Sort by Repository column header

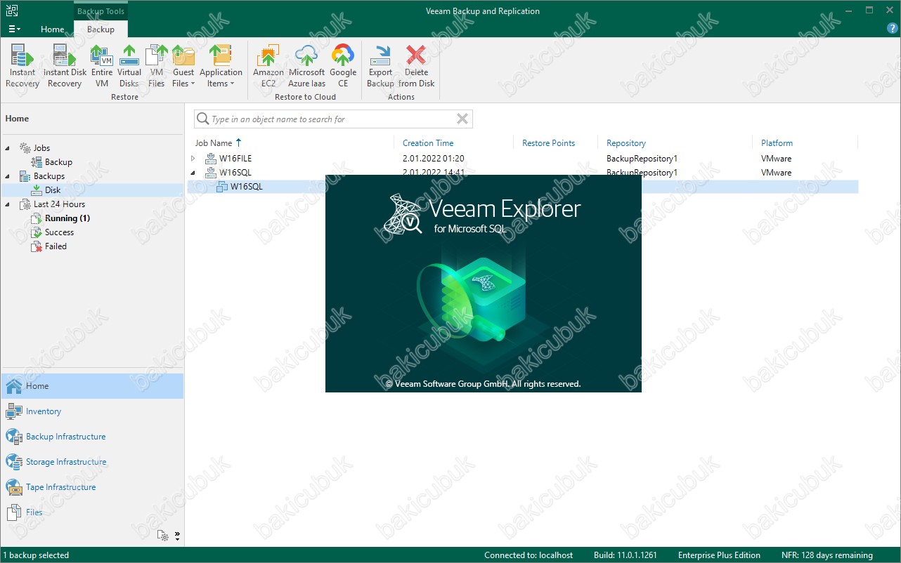coord(625,143)
